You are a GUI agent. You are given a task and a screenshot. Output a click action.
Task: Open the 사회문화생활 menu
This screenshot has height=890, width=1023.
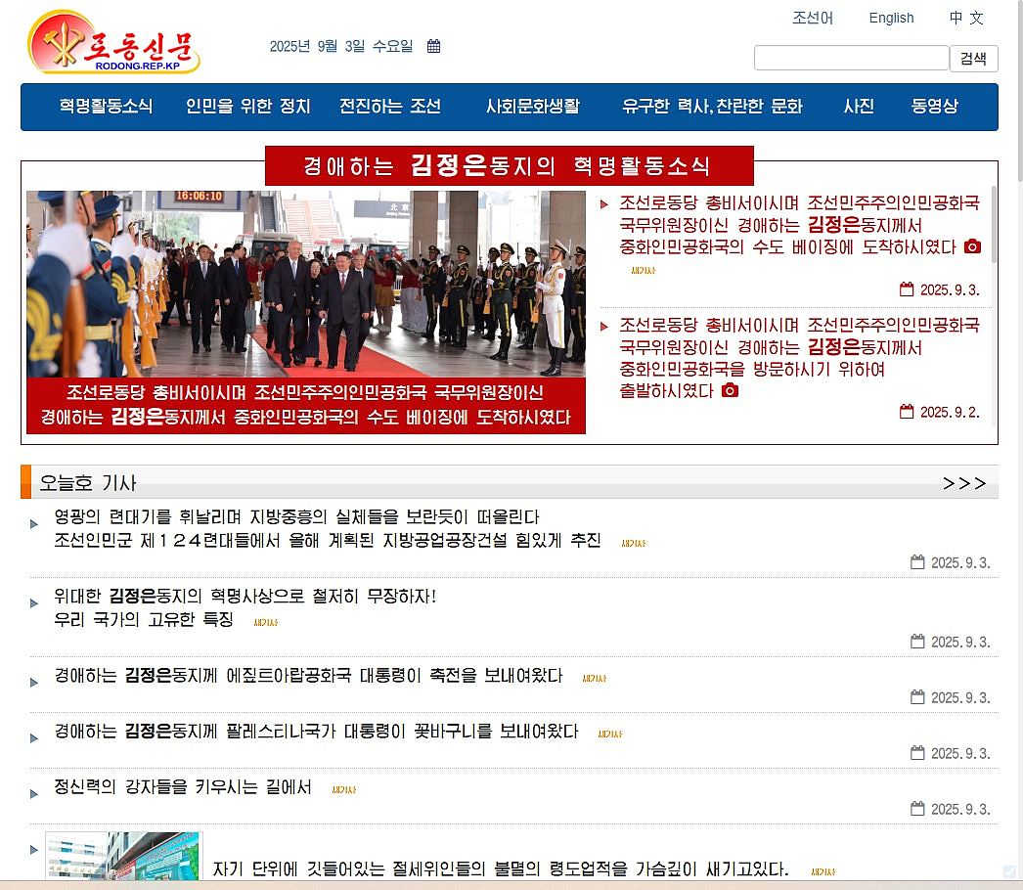click(533, 107)
